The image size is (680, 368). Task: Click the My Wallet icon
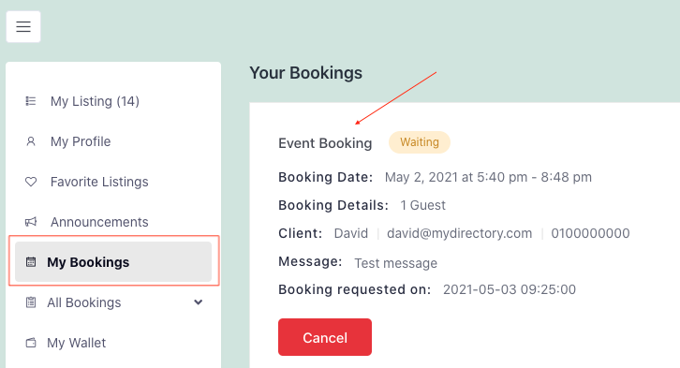31,343
